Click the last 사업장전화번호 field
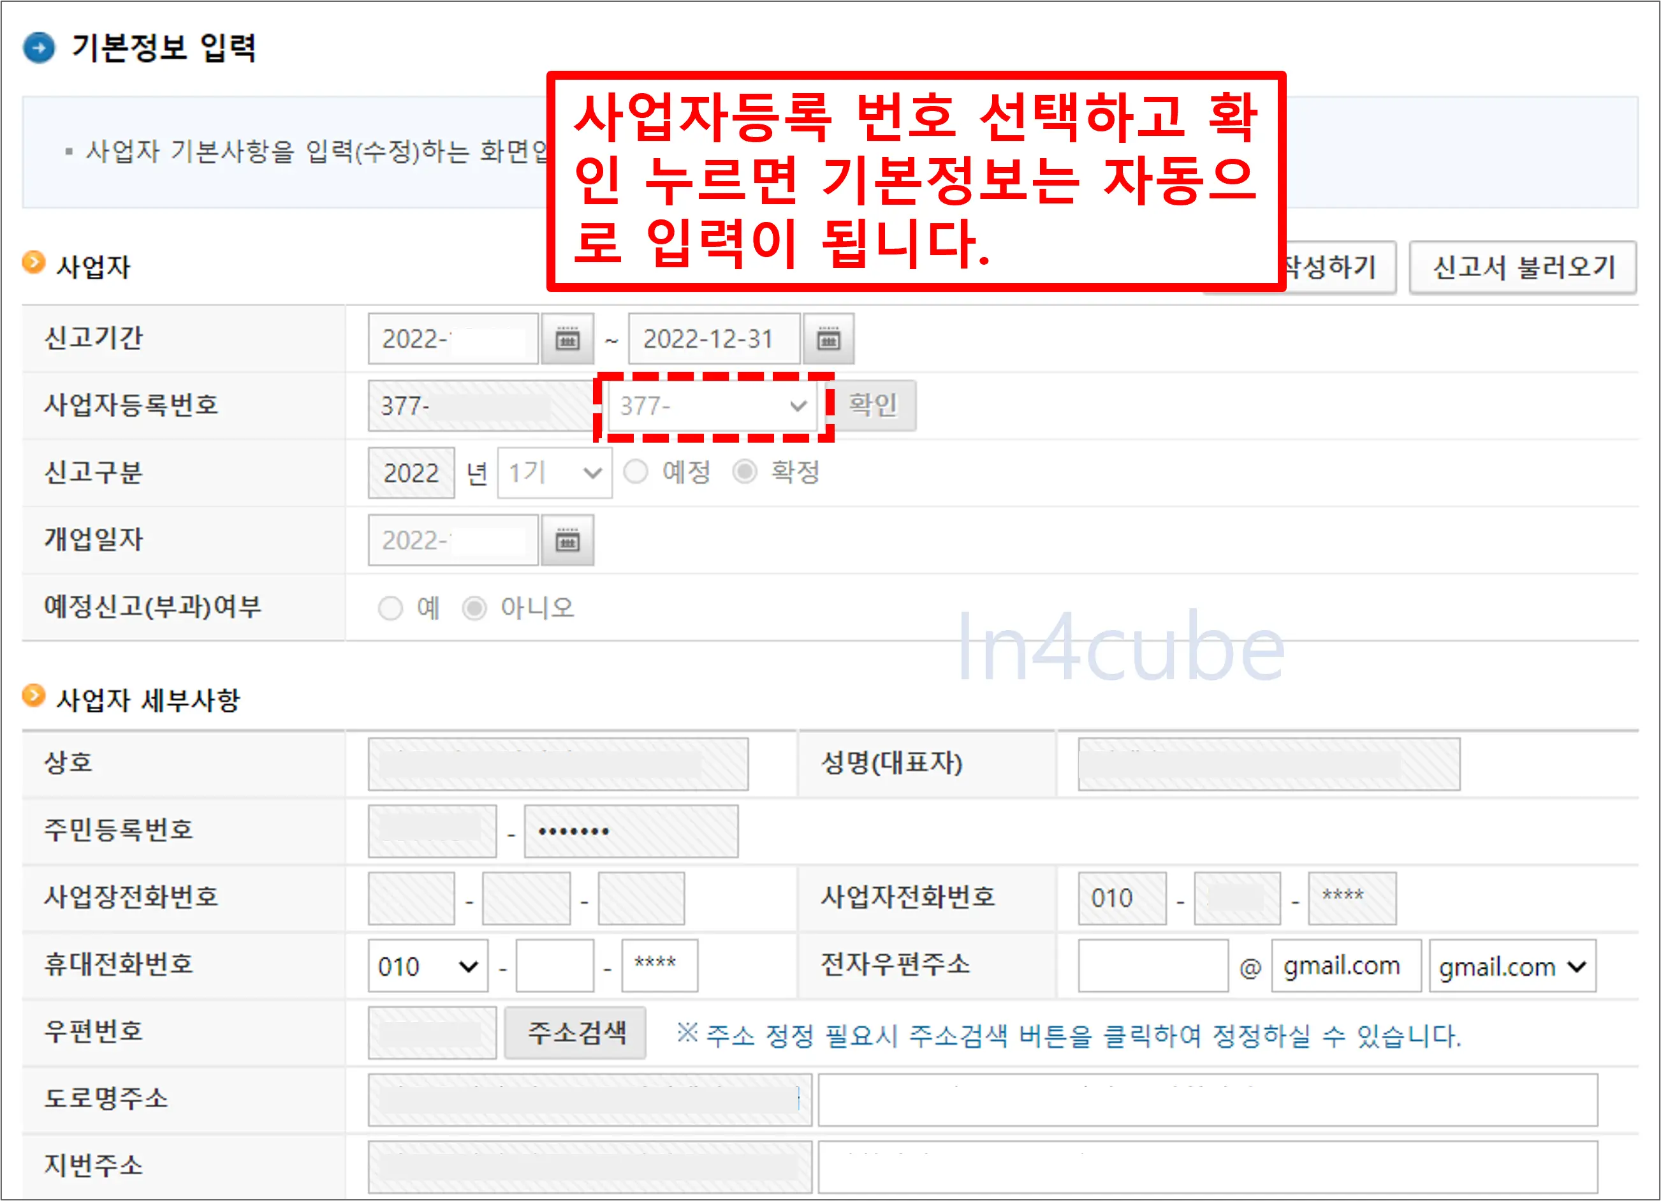 [x=641, y=899]
